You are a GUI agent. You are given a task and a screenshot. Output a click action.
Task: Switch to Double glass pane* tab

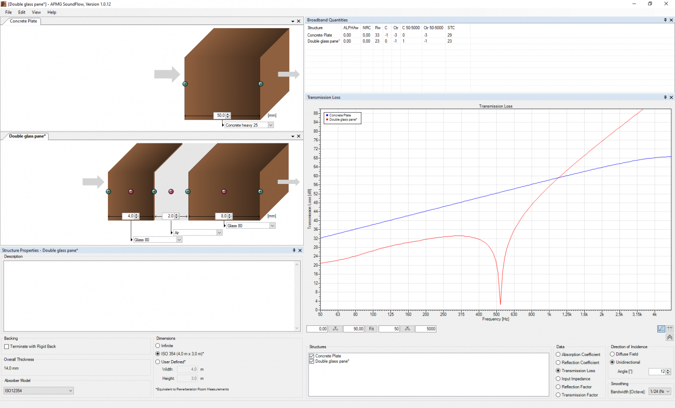coord(28,136)
